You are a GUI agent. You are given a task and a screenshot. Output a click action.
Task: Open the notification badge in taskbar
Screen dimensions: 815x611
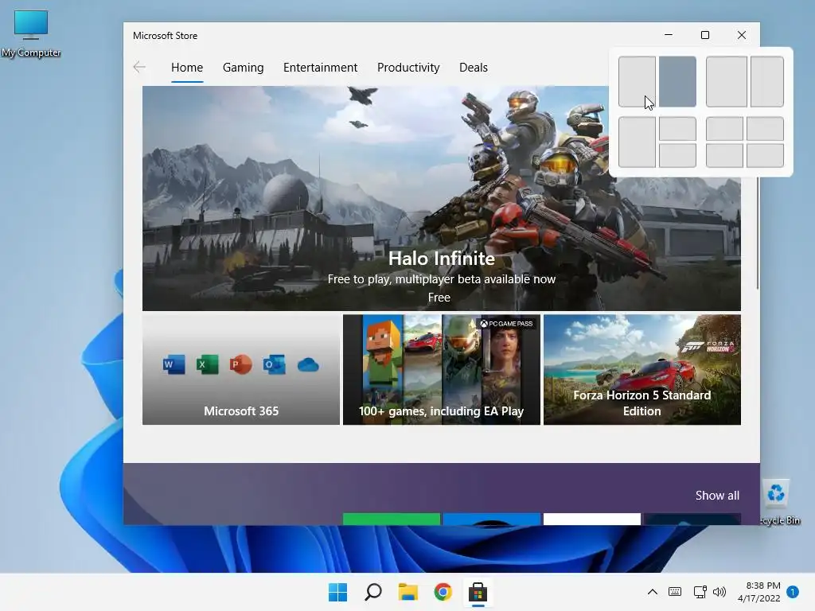(793, 592)
